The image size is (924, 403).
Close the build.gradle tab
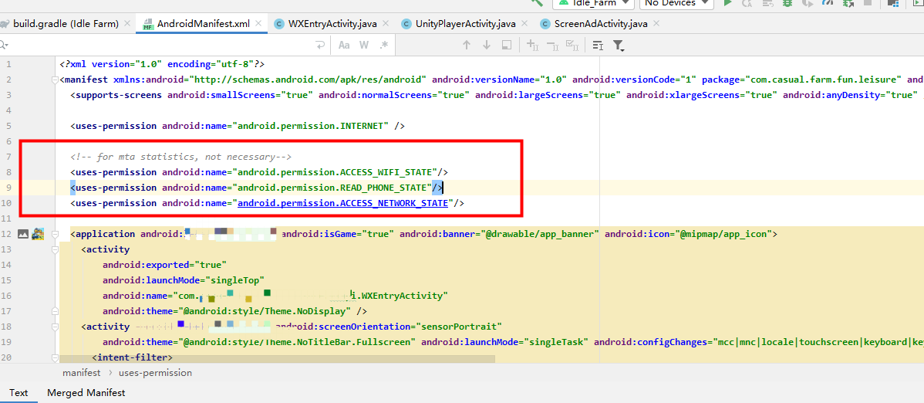click(126, 24)
